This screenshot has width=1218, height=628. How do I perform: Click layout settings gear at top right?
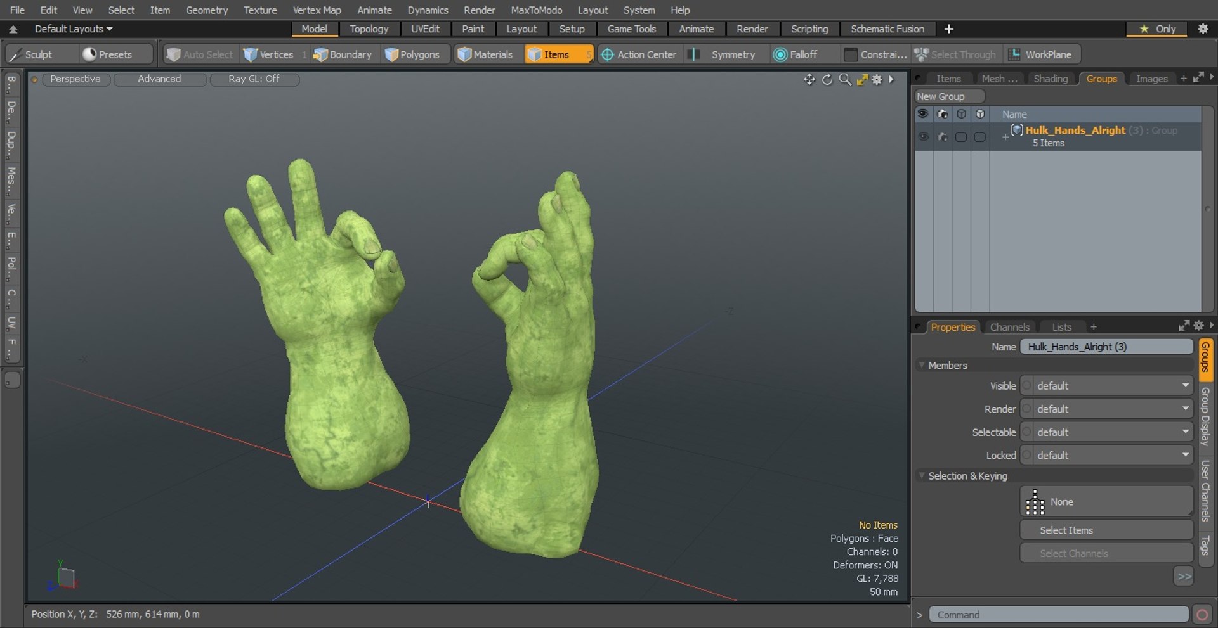(1202, 29)
